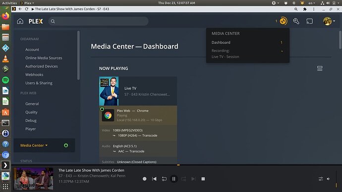Image resolution: width=342 pixels, height=192 pixels.
Task: Open Settings wrench icon
Action: (x=296, y=21)
